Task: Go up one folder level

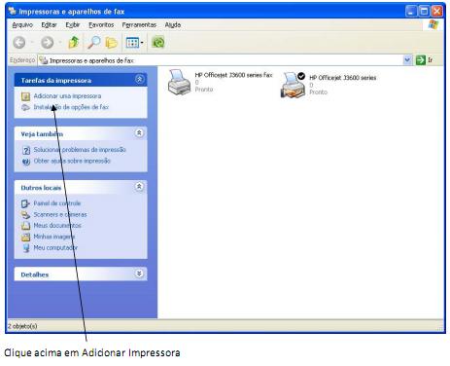Action: 74,43
